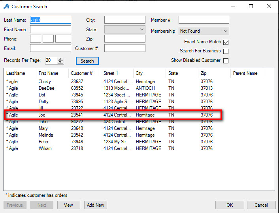Click the Last Name input field
279x213 pixels.
pyautogui.click(x=51, y=20)
